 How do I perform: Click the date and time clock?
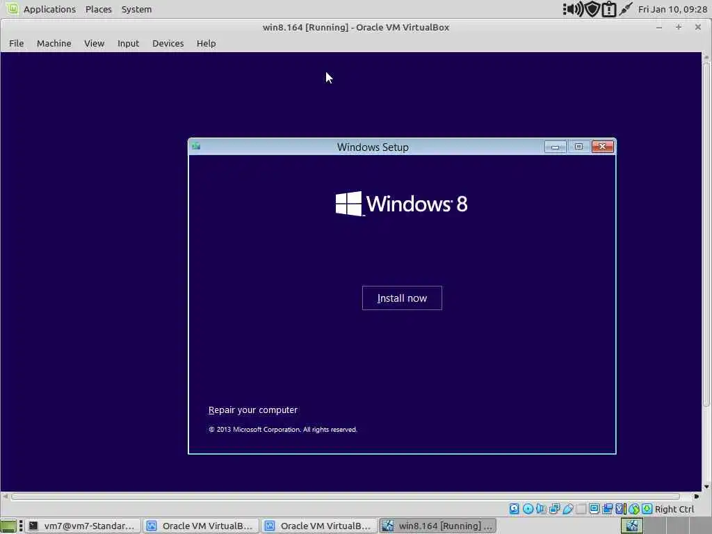(672, 9)
